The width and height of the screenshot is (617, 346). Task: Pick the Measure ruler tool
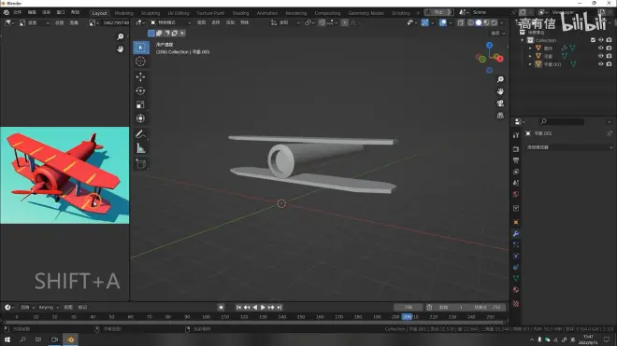(x=140, y=148)
